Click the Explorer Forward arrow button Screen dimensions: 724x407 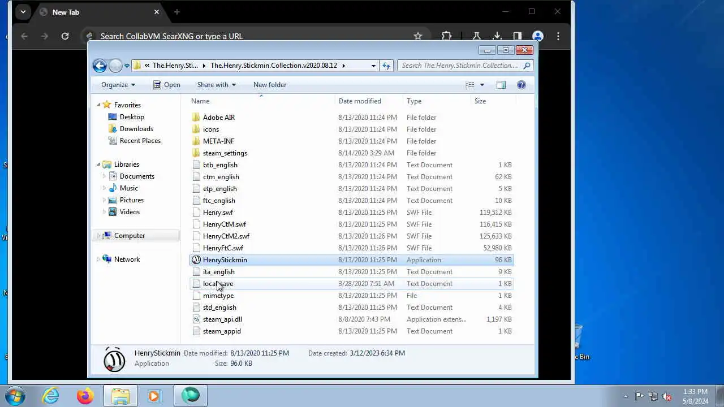[x=115, y=66]
